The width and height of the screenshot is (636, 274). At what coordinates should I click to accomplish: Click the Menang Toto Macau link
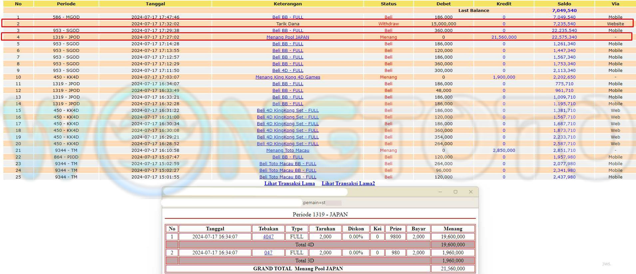[x=288, y=150]
